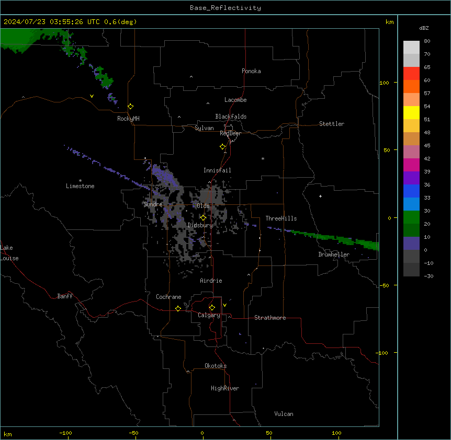The height and width of the screenshot is (440, 451).
Task: Select the bright orange legend swatch below 60
Action: coord(411,86)
